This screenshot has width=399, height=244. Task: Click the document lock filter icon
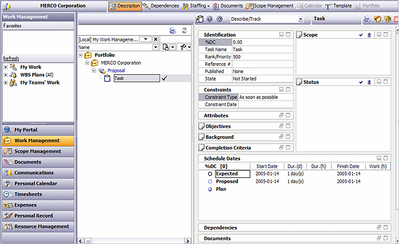pyautogui.click(x=166, y=47)
